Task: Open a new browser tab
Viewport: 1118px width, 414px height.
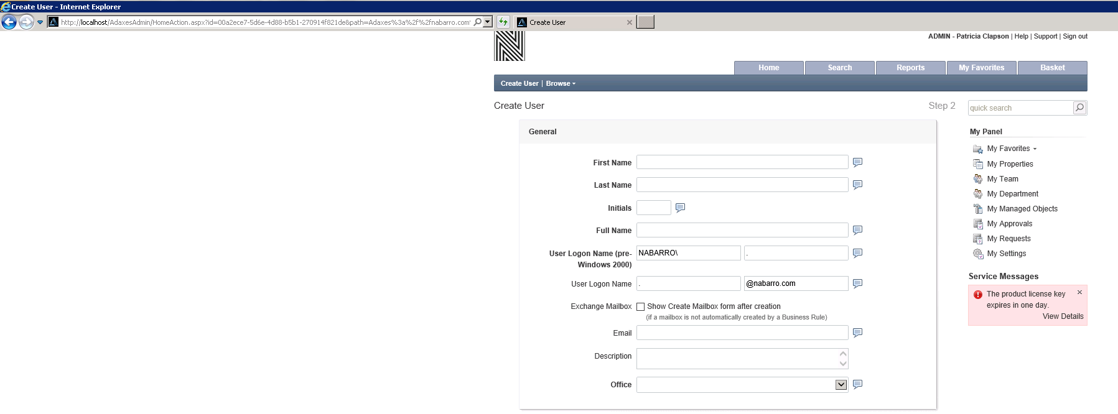Action: (x=646, y=22)
